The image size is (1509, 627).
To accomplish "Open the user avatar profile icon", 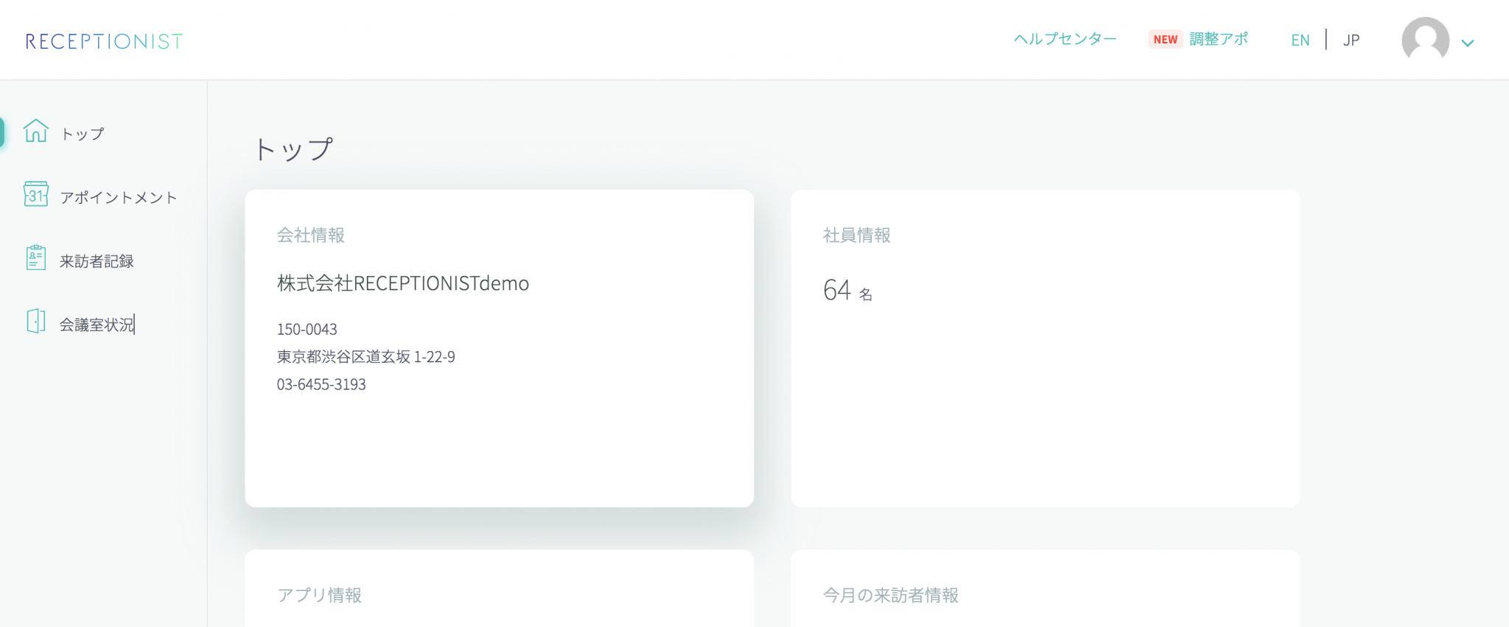I will (x=1425, y=40).
